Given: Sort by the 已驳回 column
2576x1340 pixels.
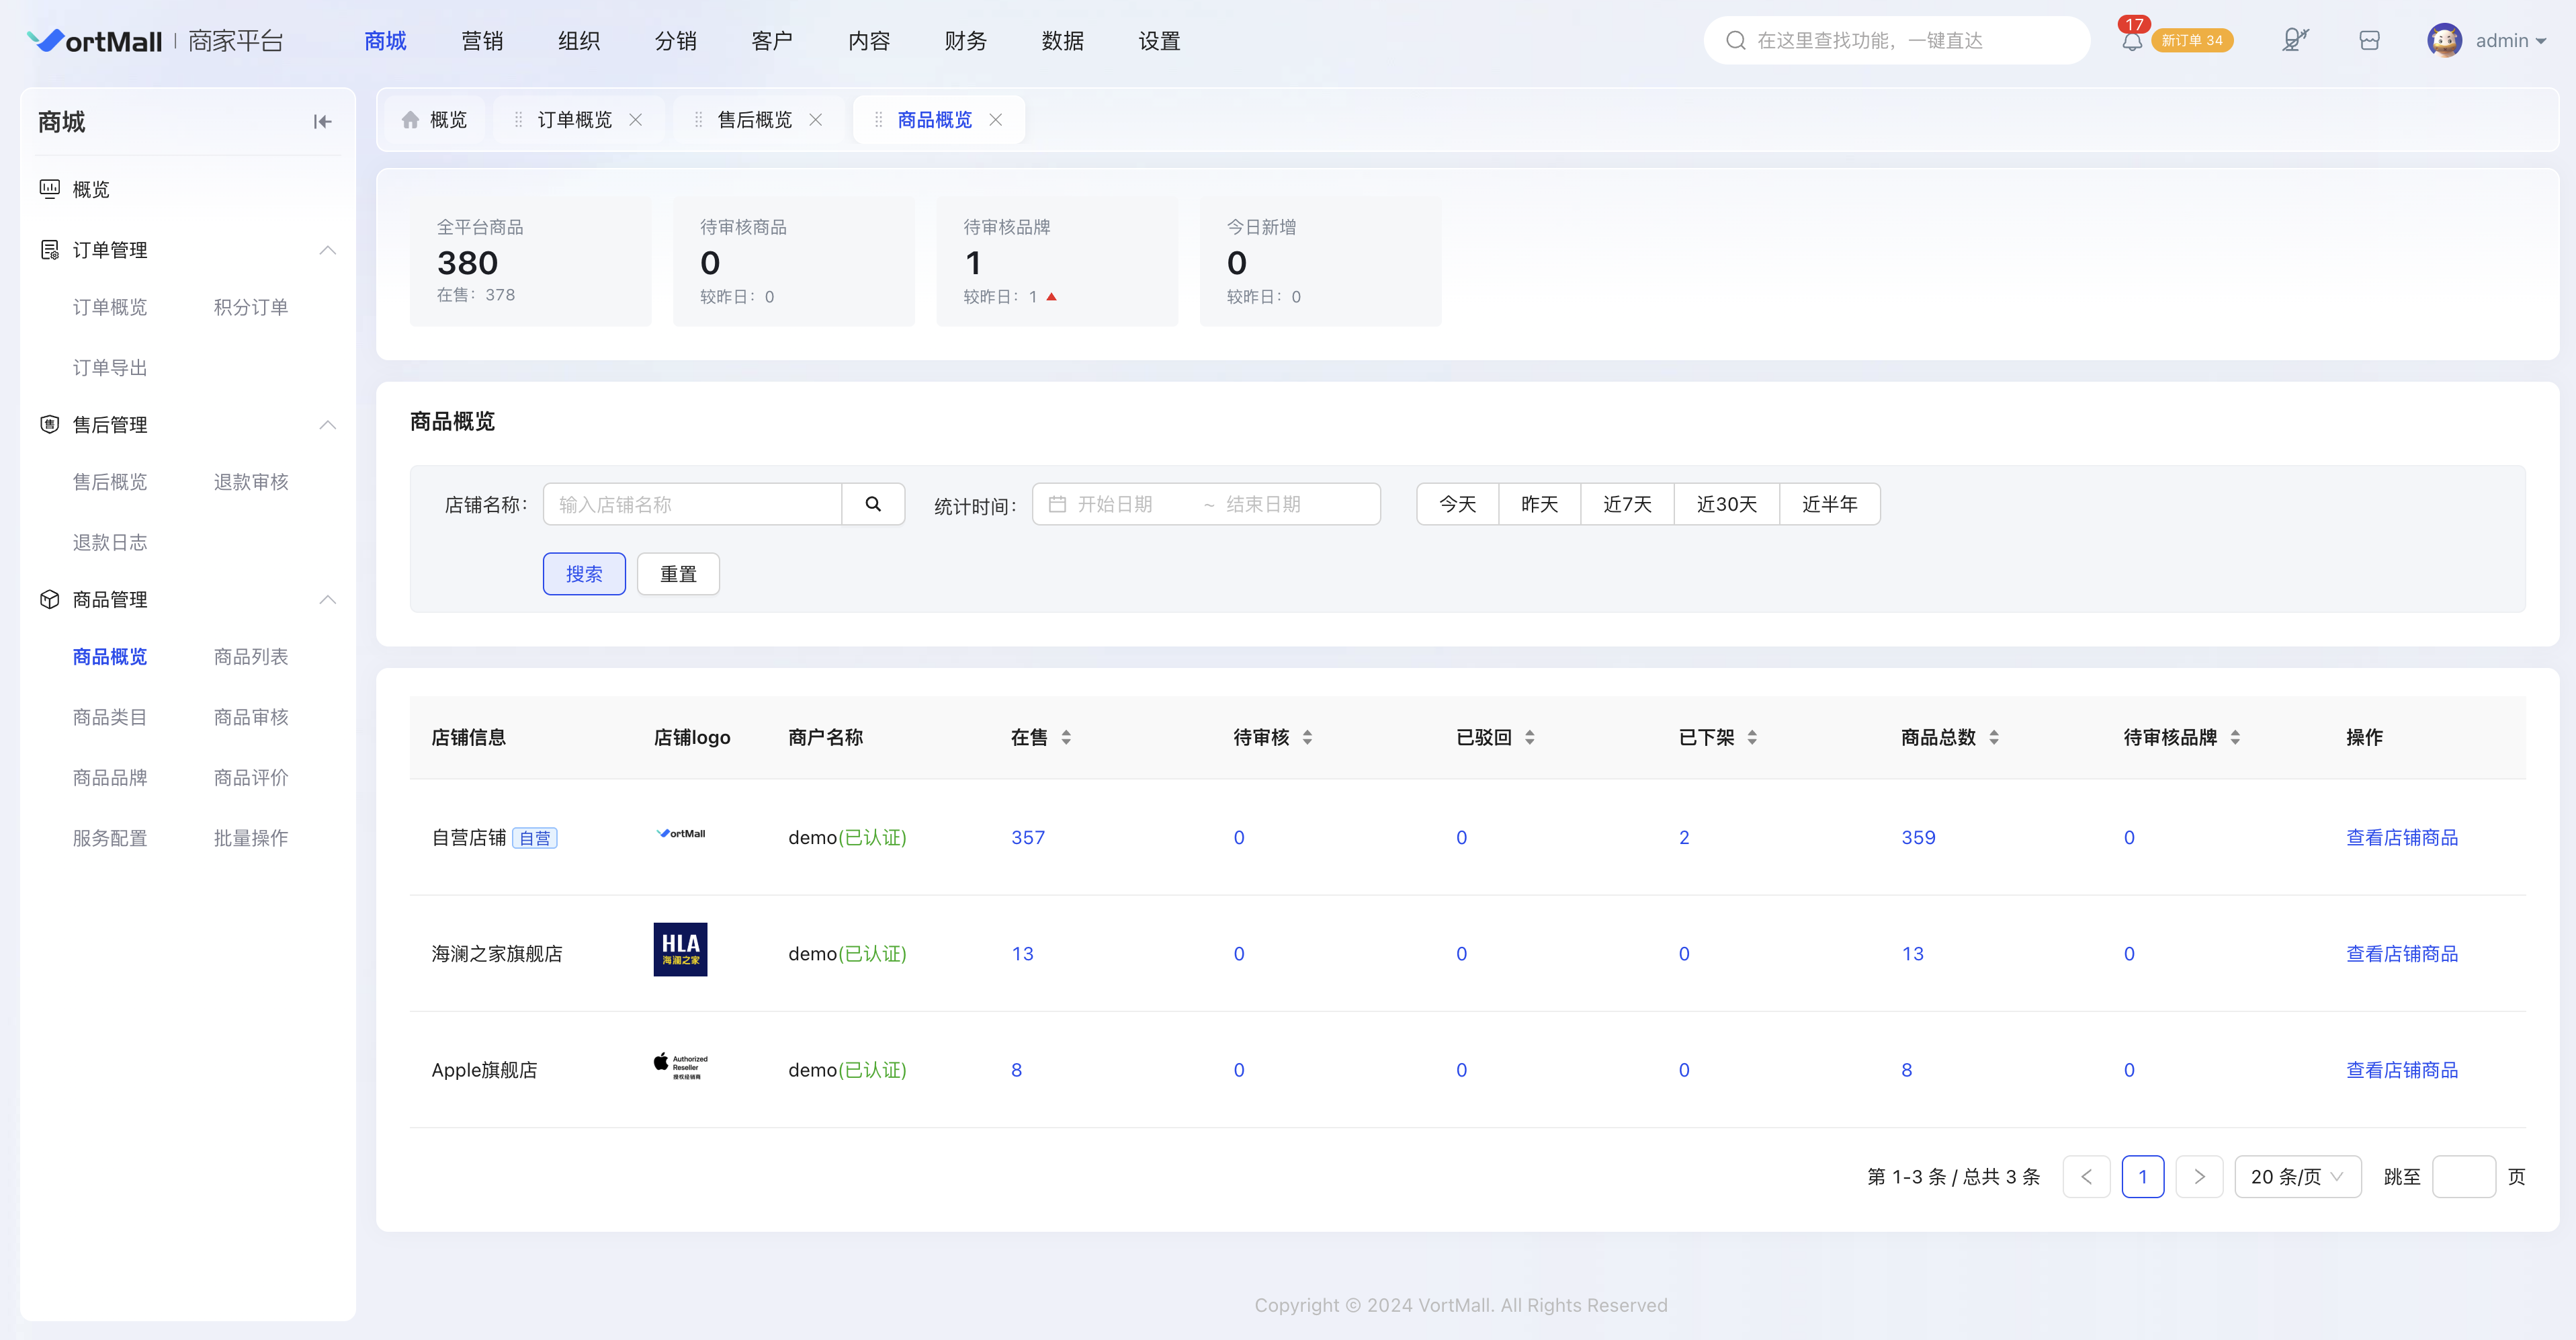Looking at the screenshot, I should tap(1529, 737).
